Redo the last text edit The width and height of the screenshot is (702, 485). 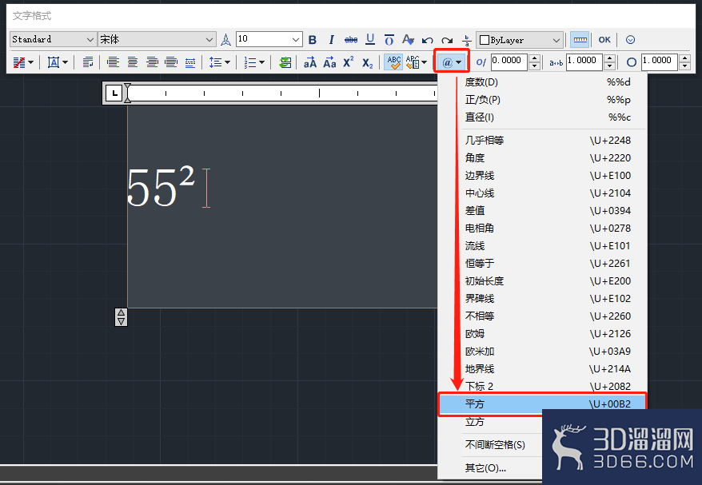coord(446,40)
